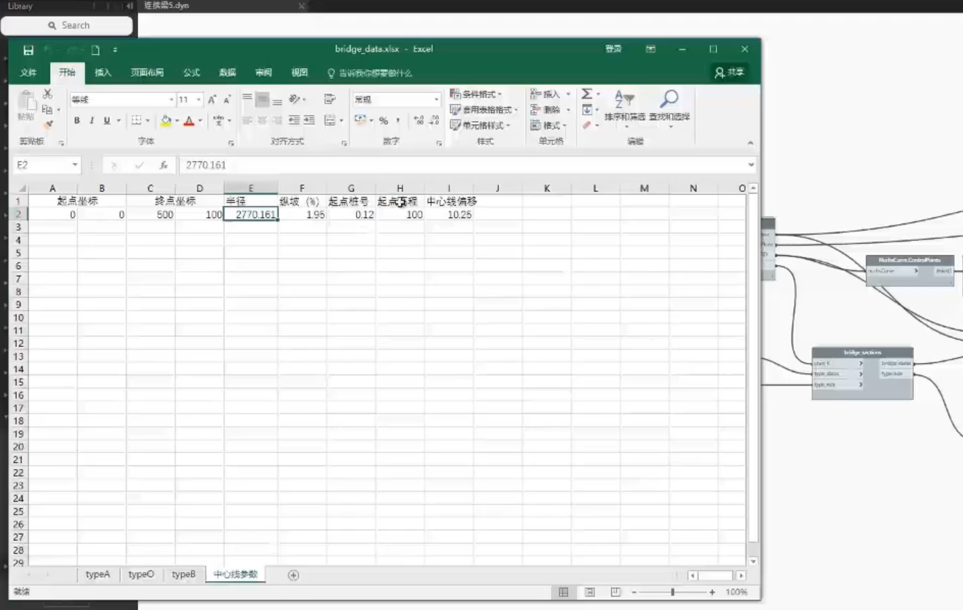Viewport: 963px width, 610px height.
Task: Switch to Normal view in status bar
Action: point(563,592)
